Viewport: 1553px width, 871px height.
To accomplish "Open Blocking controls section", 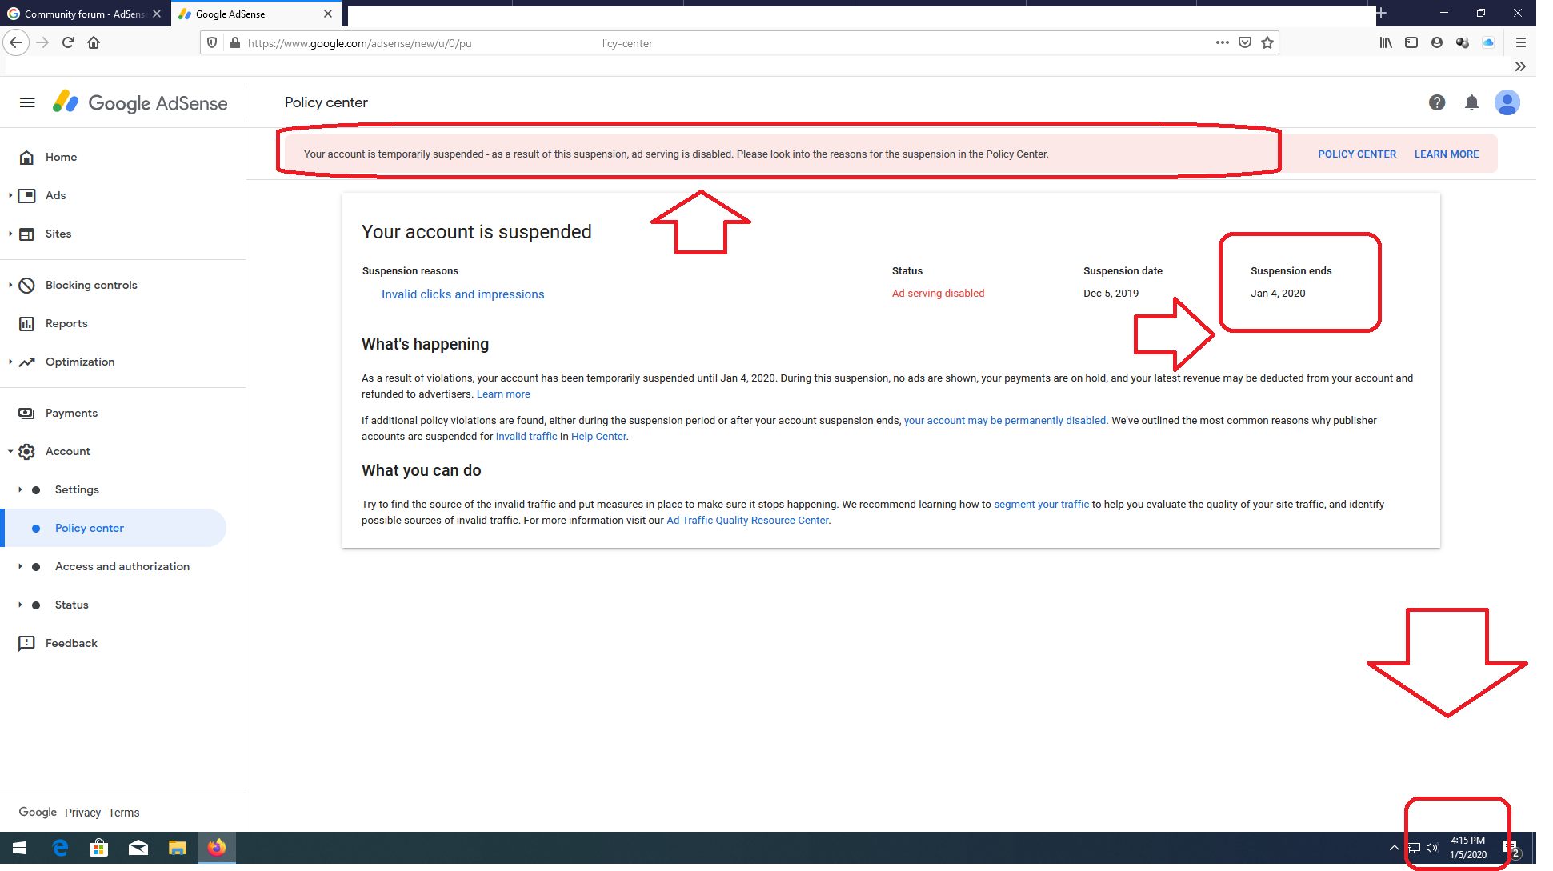I will click(91, 285).
